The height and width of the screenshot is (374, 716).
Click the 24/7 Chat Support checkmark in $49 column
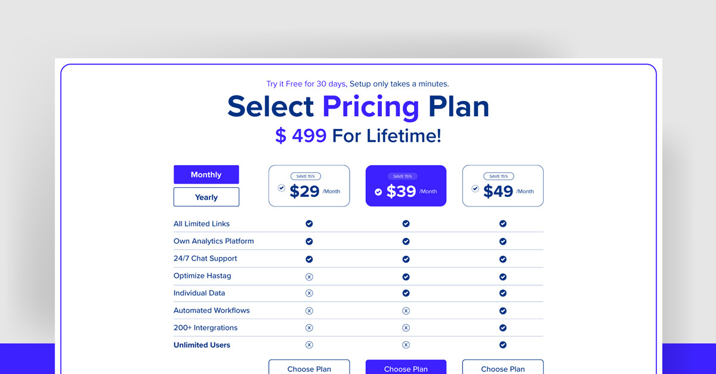click(502, 258)
